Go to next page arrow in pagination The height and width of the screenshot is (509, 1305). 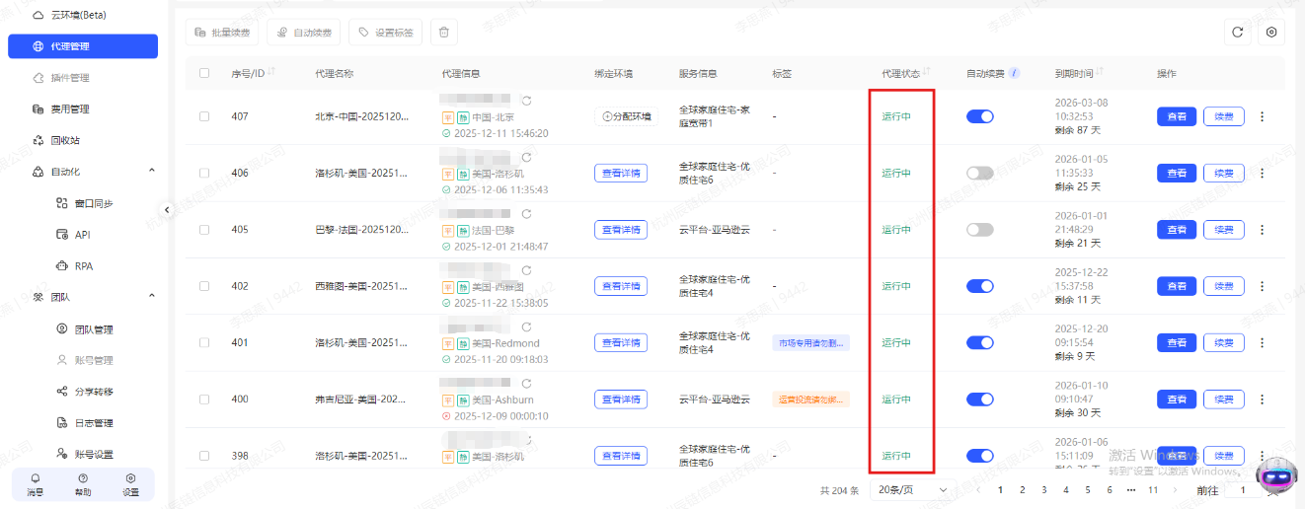1175,489
